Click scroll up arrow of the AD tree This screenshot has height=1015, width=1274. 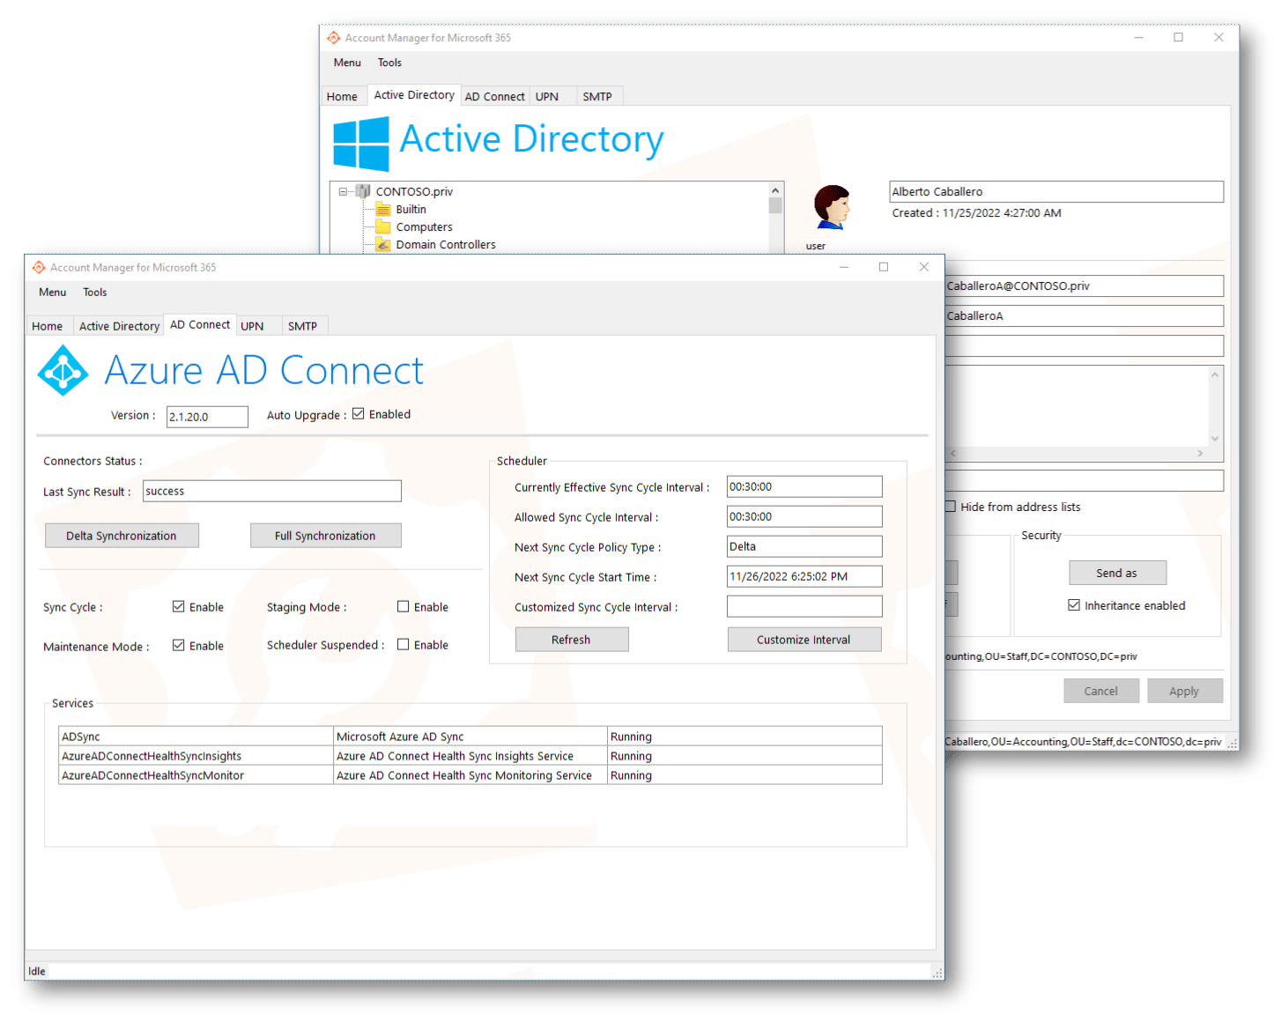click(x=775, y=190)
